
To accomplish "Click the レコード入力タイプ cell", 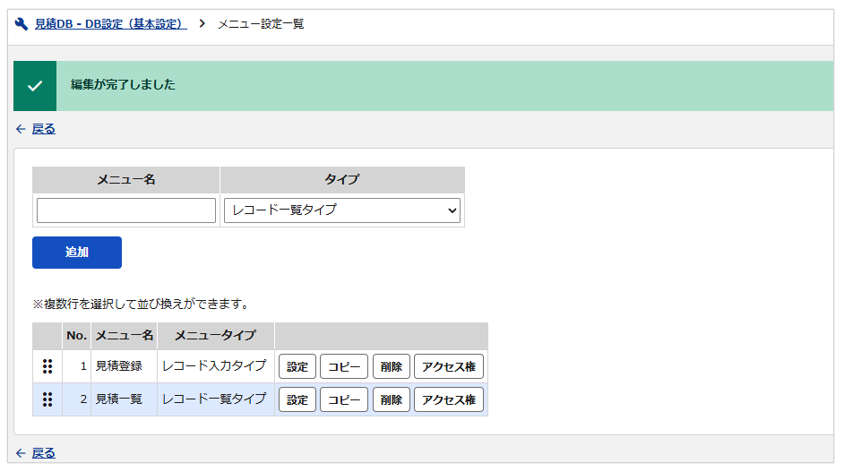I will (215, 366).
